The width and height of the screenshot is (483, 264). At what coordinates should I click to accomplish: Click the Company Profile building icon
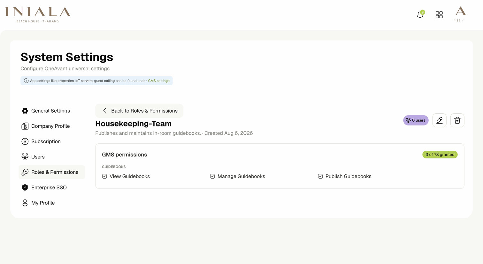coord(25,126)
